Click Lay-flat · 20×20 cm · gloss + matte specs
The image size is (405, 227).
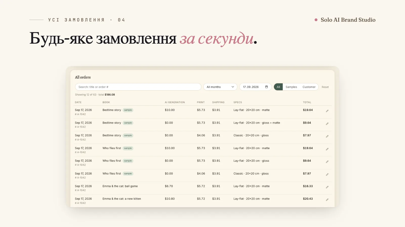(x=257, y=123)
